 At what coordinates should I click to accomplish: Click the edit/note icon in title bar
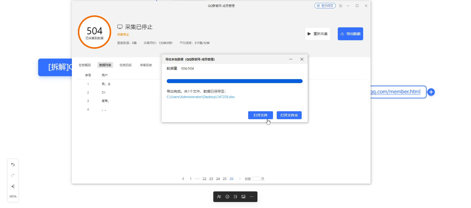pyautogui.click(x=340, y=6)
